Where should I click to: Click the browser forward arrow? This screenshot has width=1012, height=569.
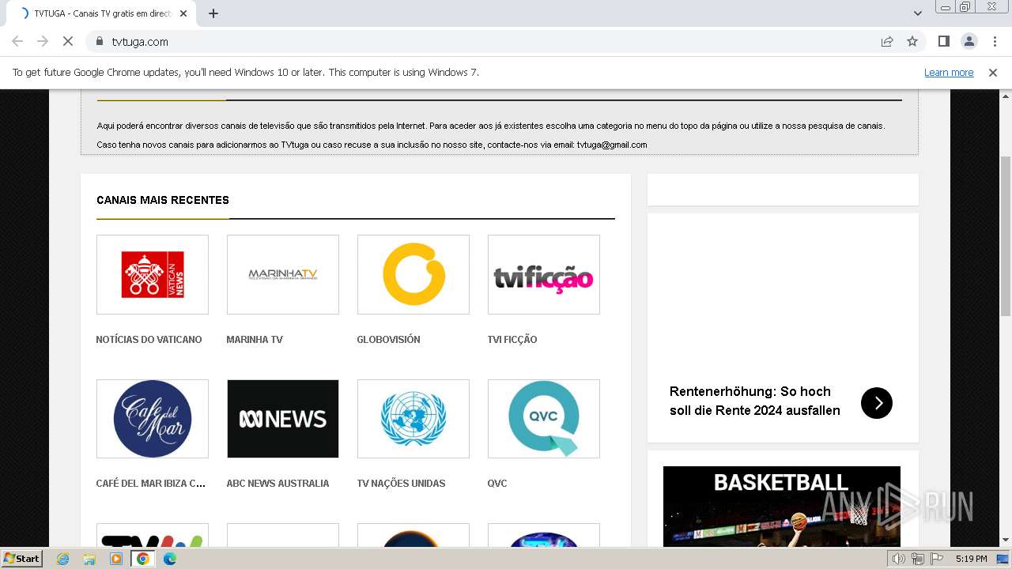(x=43, y=41)
